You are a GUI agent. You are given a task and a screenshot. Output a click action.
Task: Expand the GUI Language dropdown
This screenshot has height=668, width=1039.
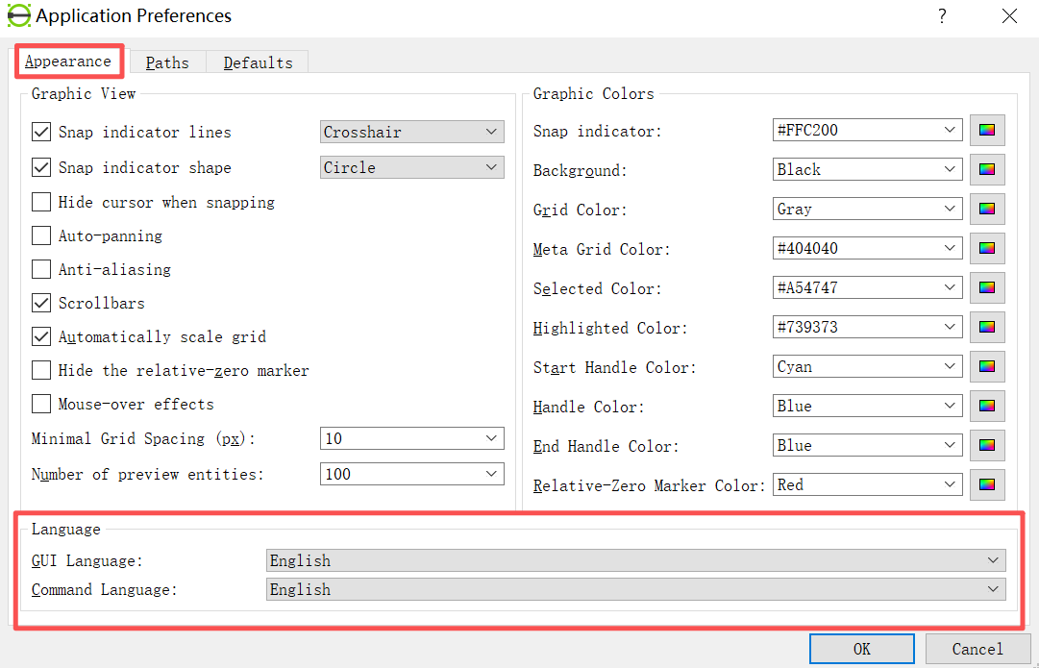pos(636,560)
